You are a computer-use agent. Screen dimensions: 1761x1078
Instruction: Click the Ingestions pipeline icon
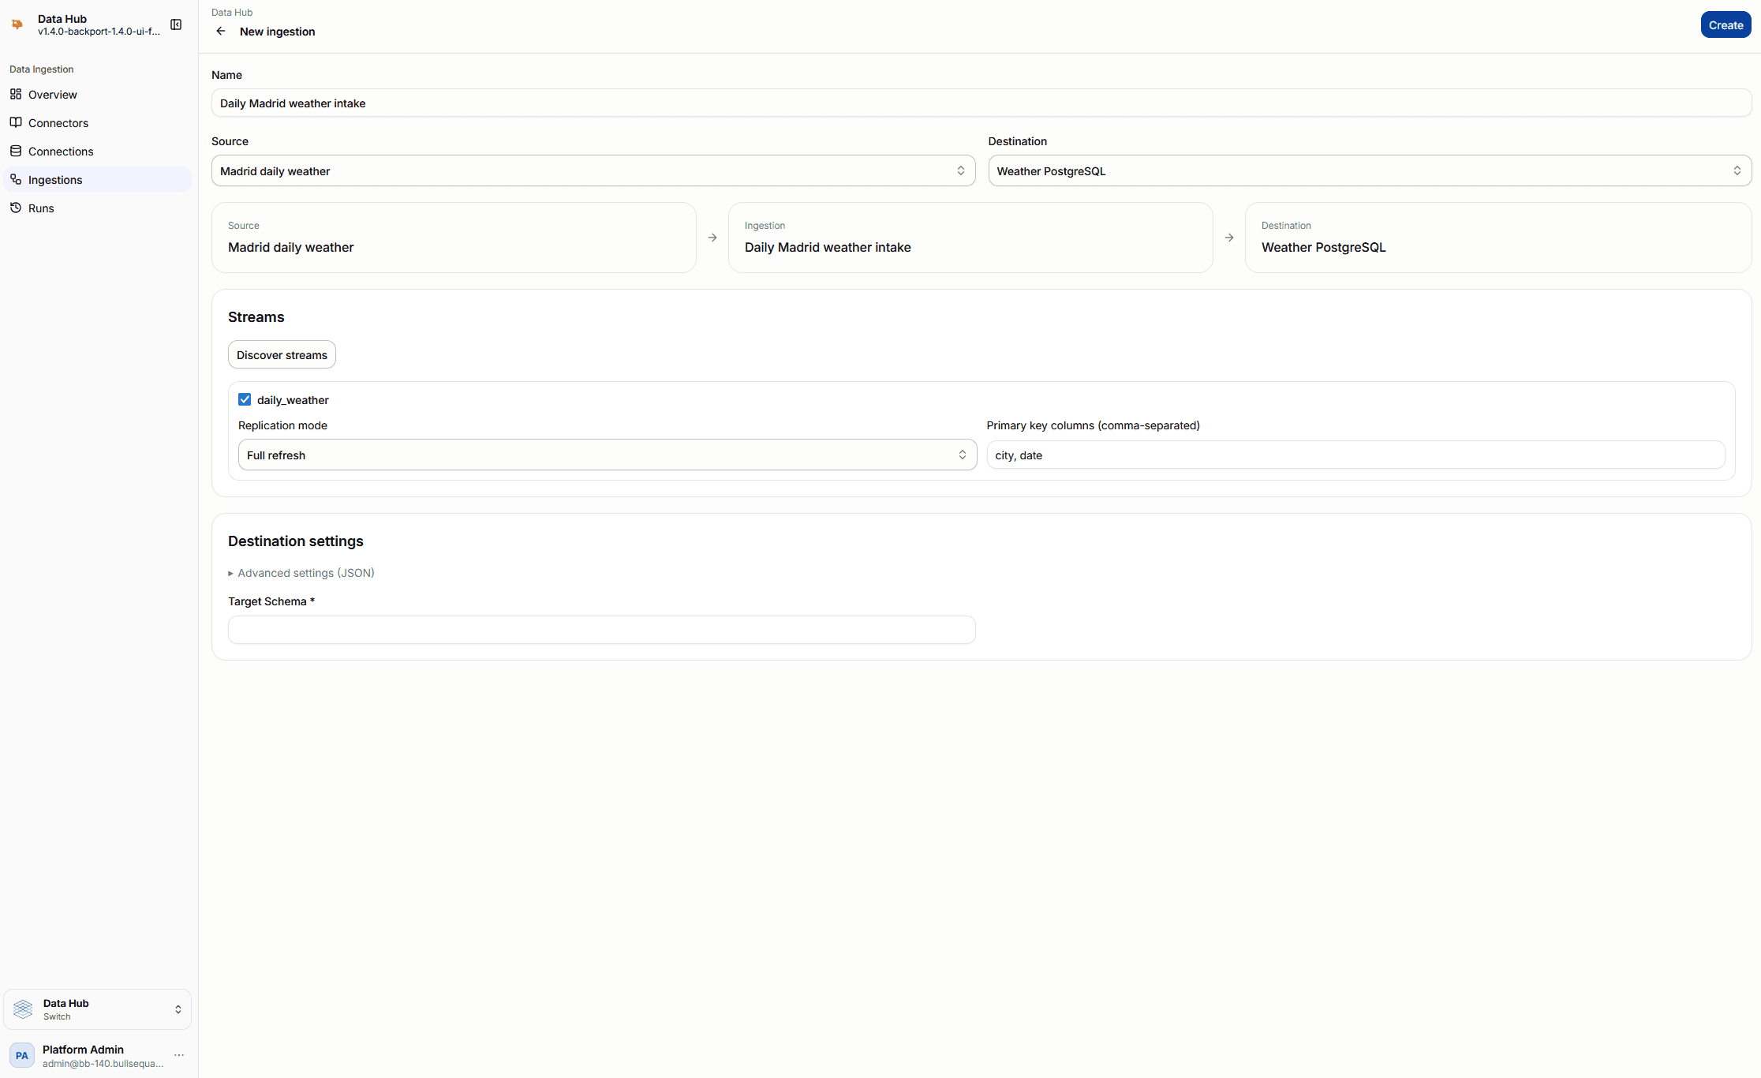click(x=16, y=179)
